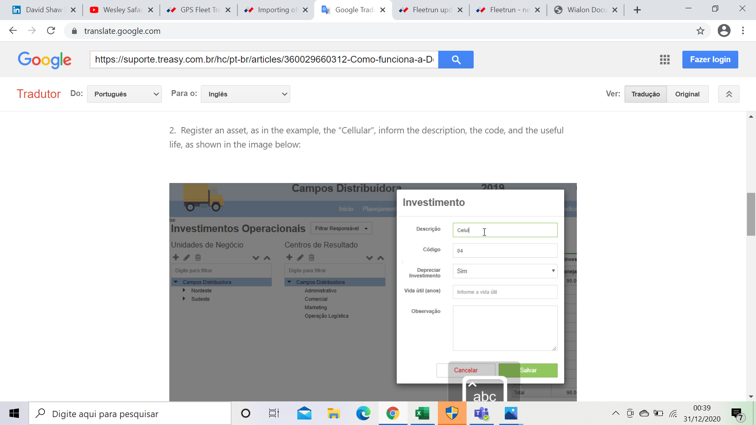The height and width of the screenshot is (425, 756).
Task: Click the Fazer login button
Action: tap(710, 59)
